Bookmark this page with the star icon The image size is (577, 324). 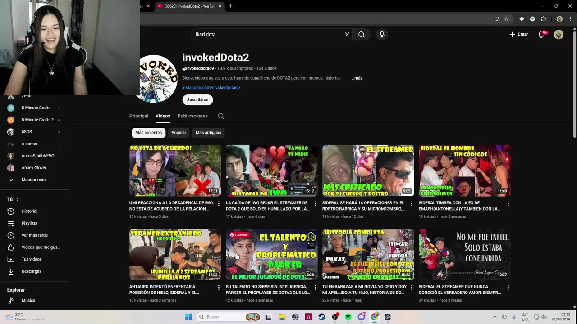point(507,19)
